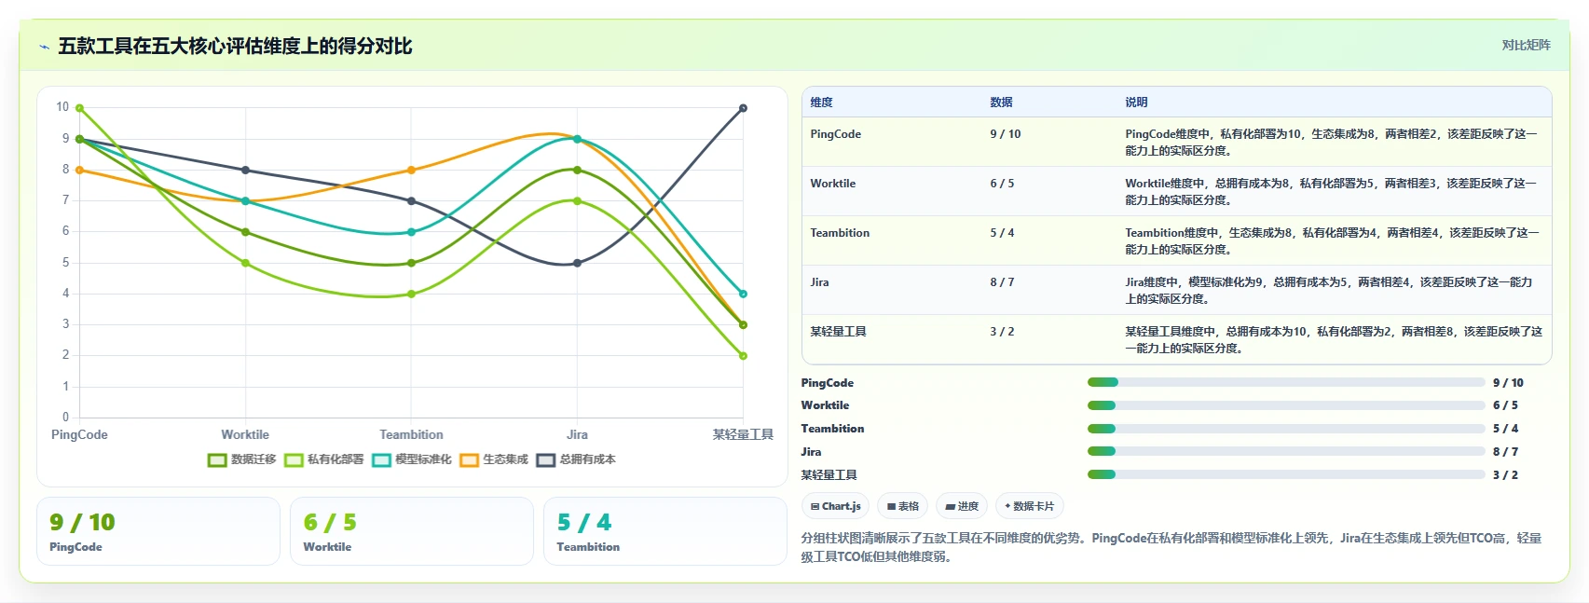Click the 总拥有成本 point at value 5 for Jira
Viewport: 1589px width, 603px height.
point(577,263)
